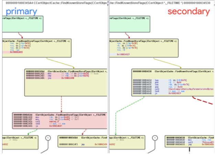Click the blue 'primary' label

pyautogui.click(x=21, y=11)
